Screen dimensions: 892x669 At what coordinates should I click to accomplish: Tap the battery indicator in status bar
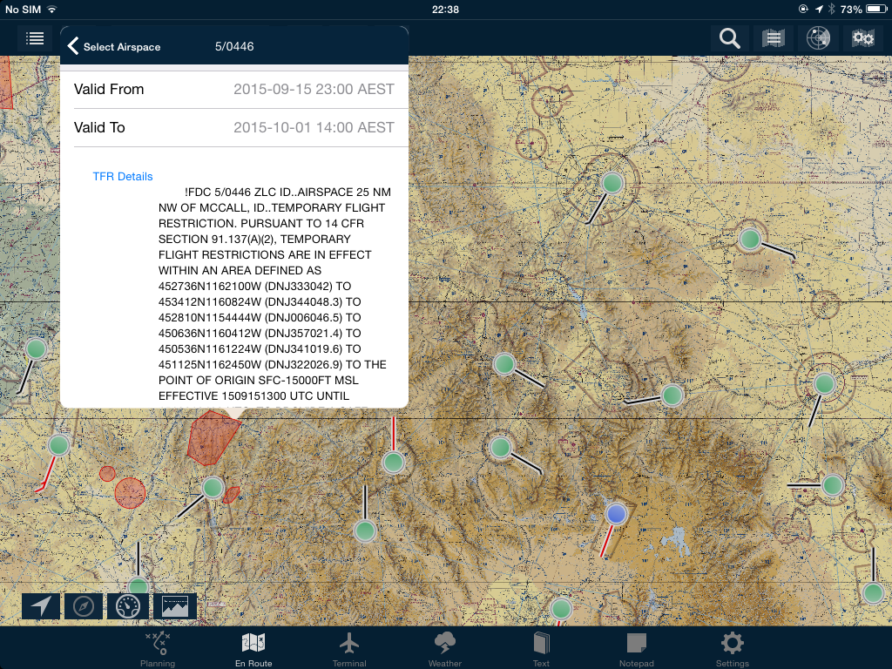876,9
